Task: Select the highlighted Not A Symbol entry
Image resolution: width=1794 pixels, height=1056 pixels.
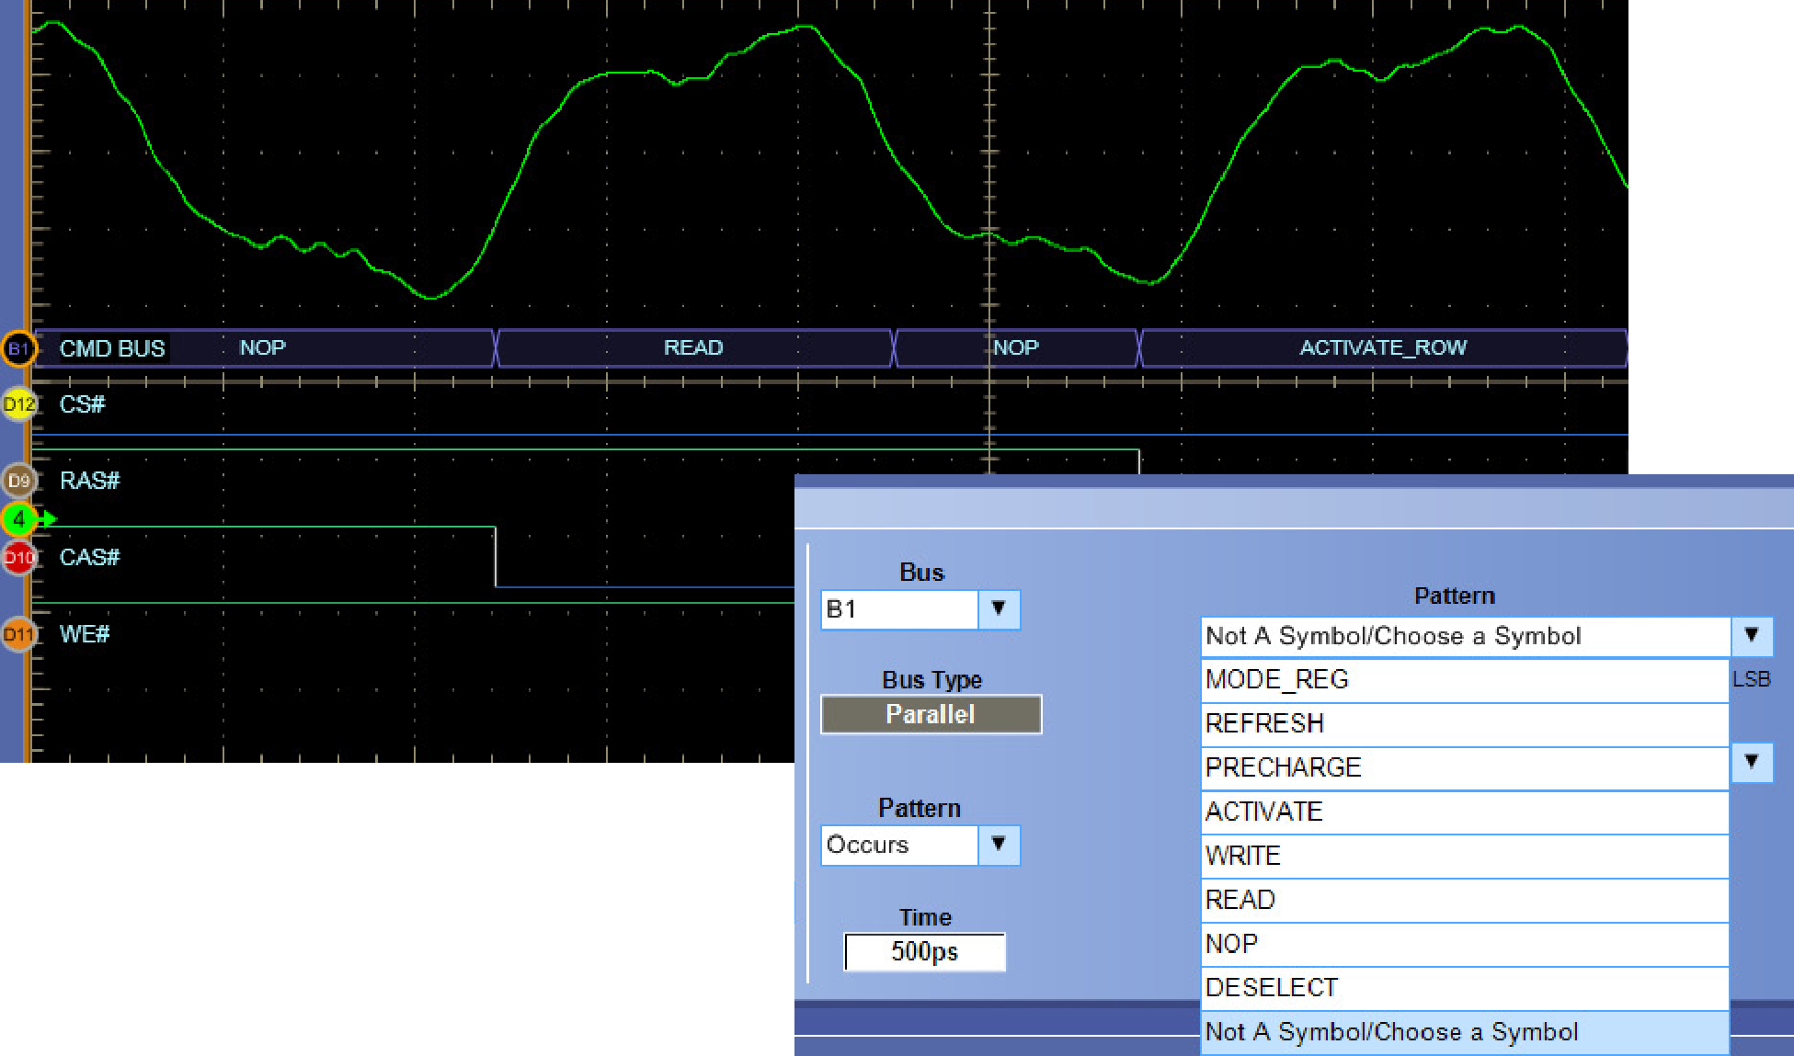Action: click(x=1391, y=1031)
